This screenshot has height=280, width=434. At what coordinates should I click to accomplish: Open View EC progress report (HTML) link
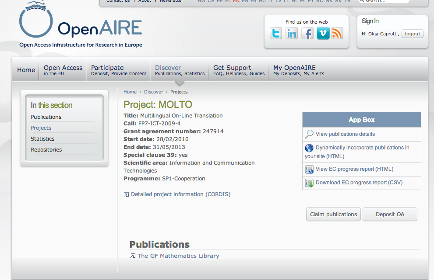(355, 169)
